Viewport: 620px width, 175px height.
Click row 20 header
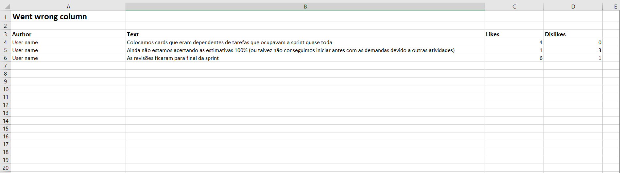5,168
